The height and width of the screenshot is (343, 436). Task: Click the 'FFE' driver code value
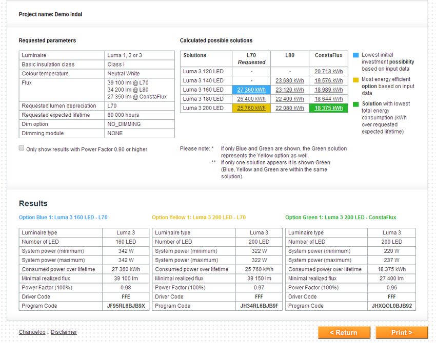[x=126, y=296]
